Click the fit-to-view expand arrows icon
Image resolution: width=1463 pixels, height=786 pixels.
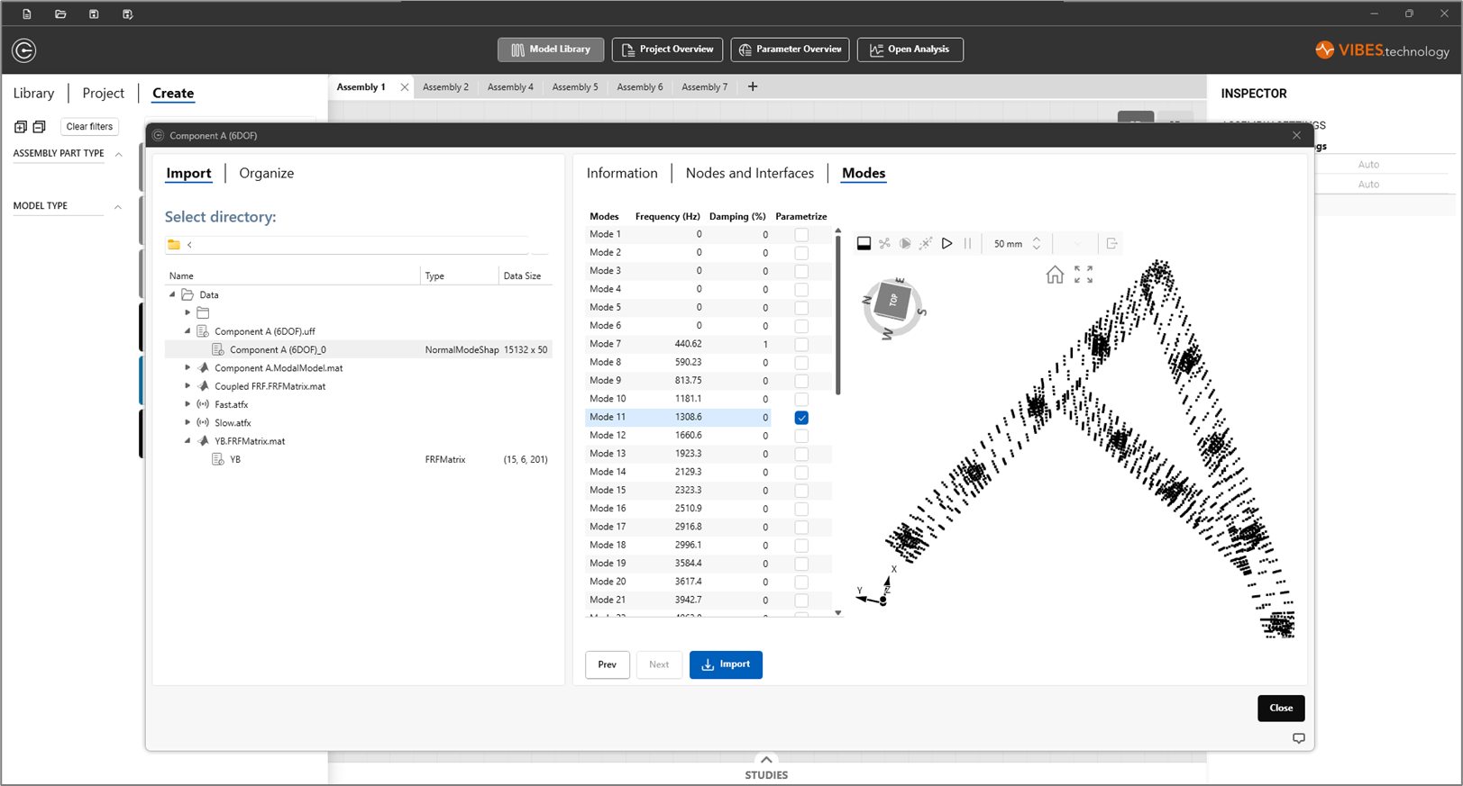[x=1084, y=275]
